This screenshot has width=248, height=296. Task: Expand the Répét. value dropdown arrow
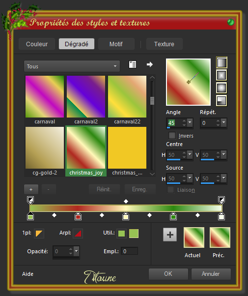pos(224,122)
